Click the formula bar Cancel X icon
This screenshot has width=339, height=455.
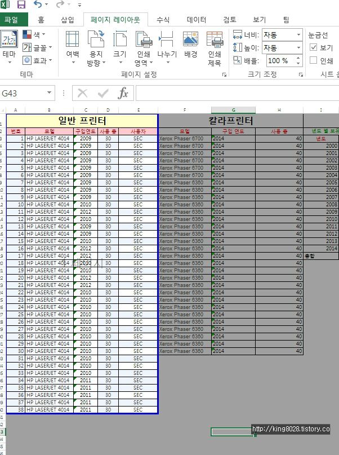(x=83, y=93)
